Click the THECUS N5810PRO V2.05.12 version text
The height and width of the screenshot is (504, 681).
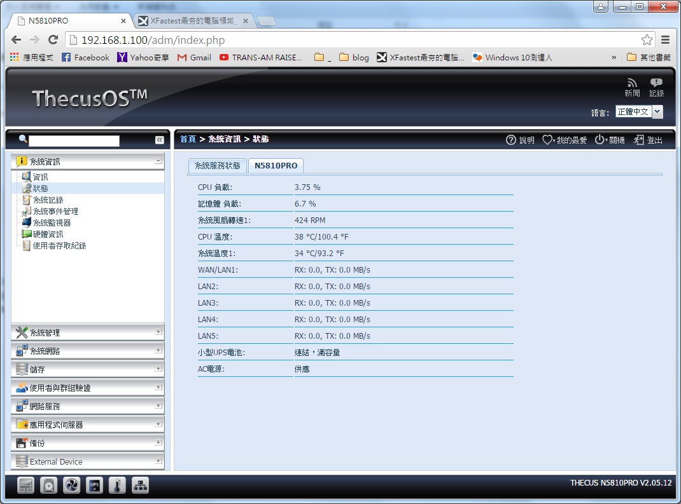[x=621, y=483]
